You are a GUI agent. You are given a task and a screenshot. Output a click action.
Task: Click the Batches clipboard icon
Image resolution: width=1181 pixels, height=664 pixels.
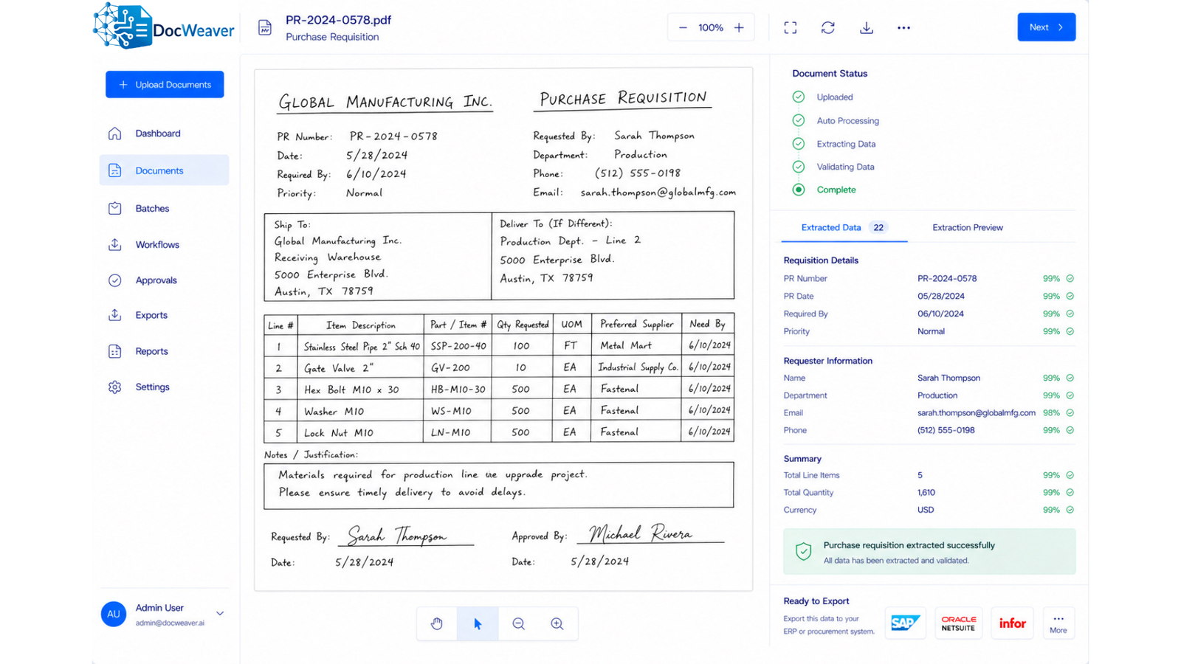point(114,208)
